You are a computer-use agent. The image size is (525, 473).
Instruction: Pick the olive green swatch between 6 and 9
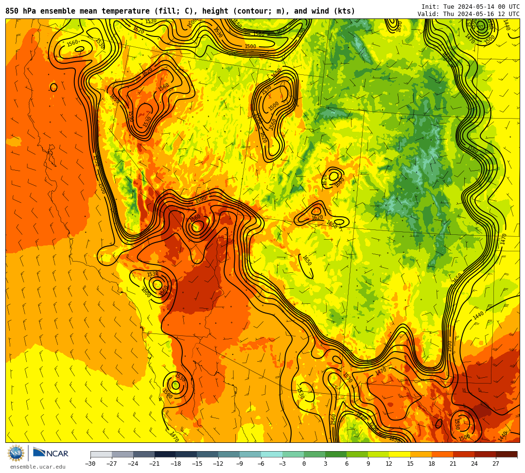click(357, 455)
